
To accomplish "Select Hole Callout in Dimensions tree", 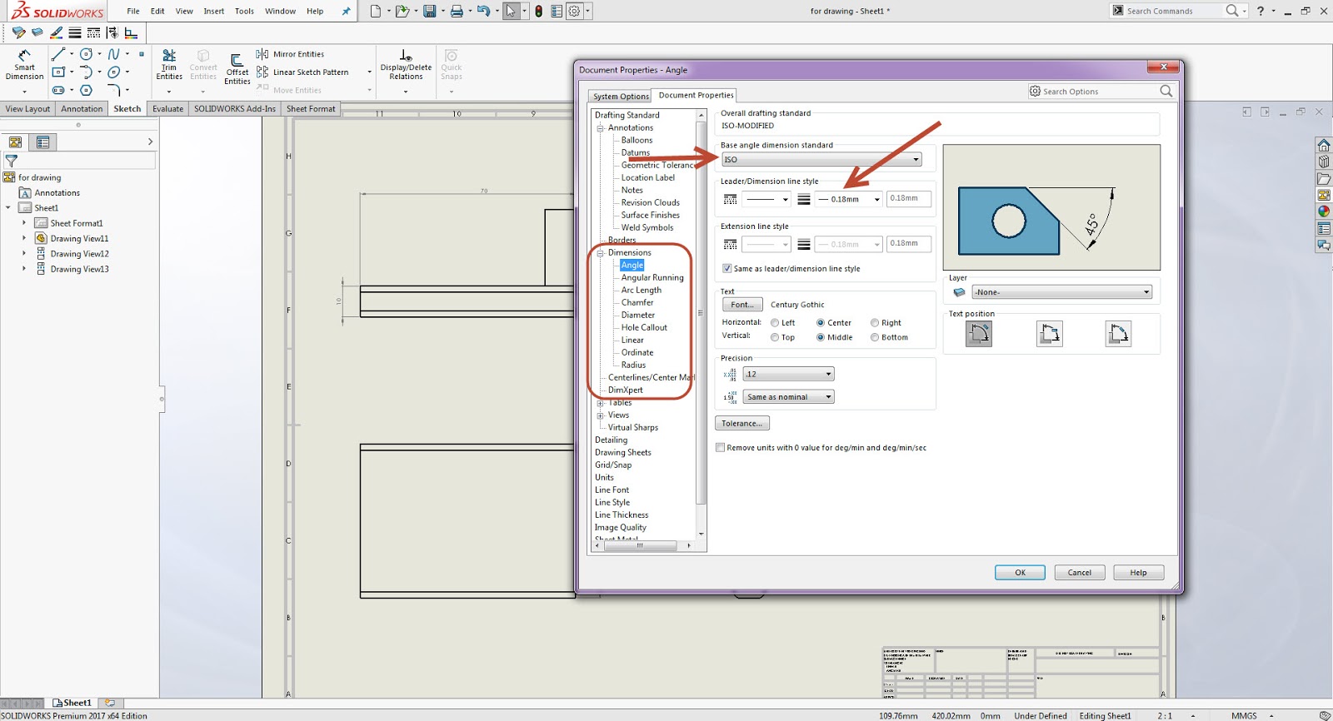I will [x=644, y=328].
